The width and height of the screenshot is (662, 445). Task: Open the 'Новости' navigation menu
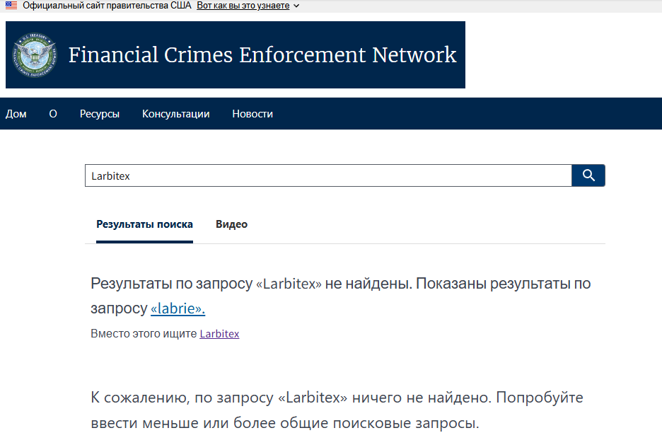click(252, 114)
